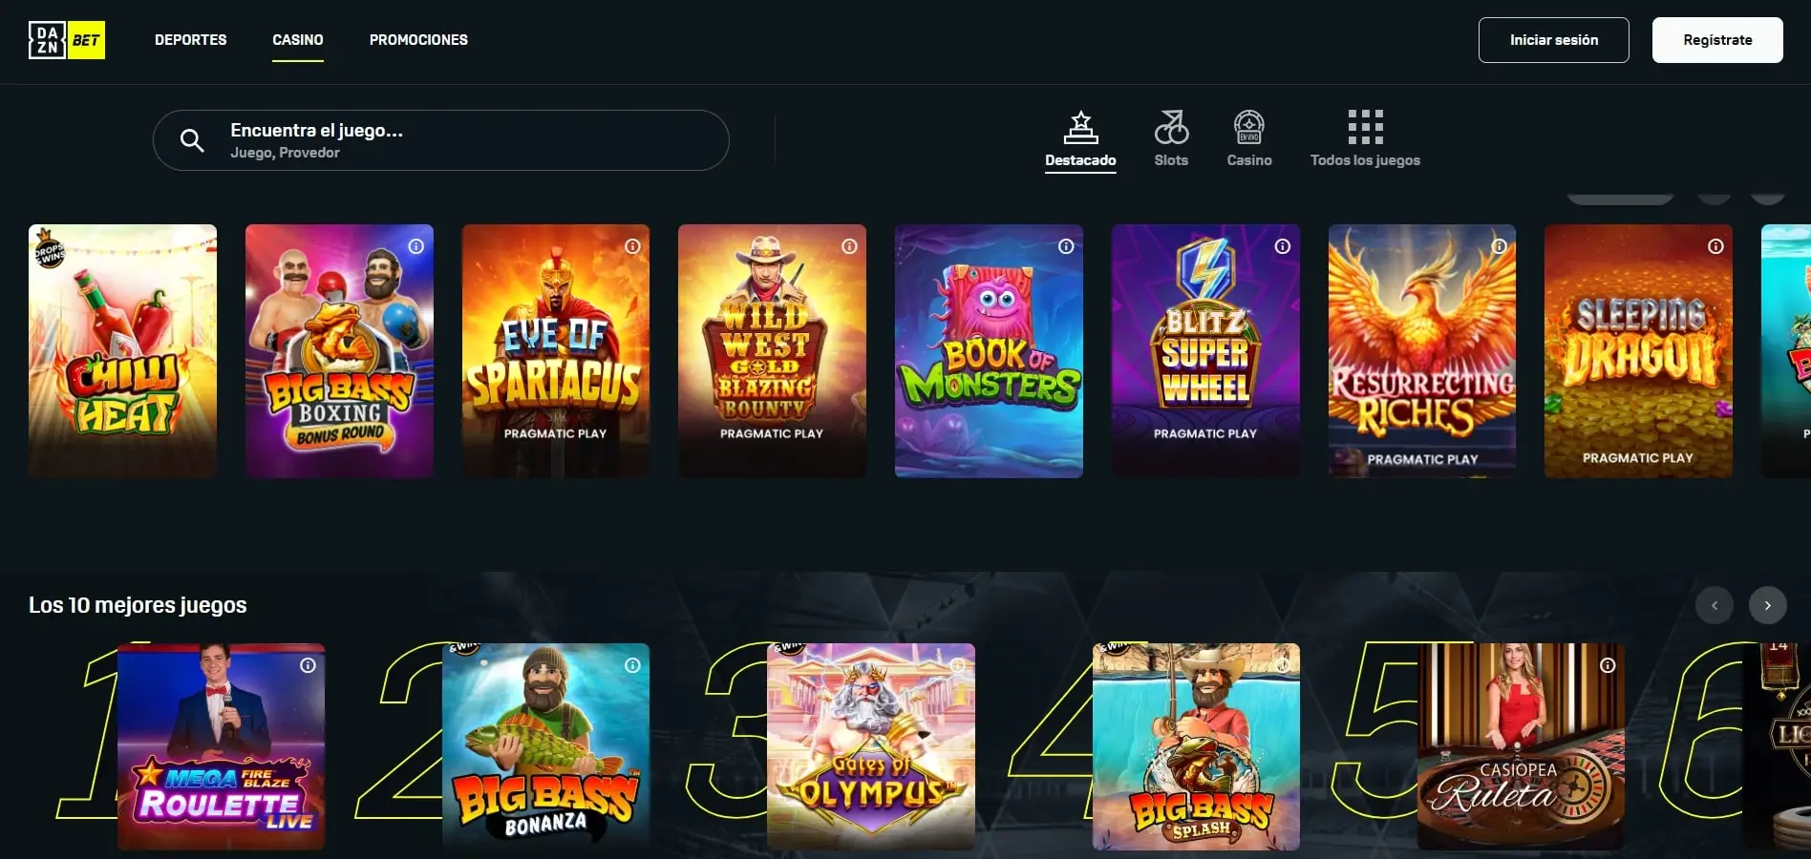Click the Iniciar sesión button
This screenshot has height=859, width=1811.
click(x=1554, y=40)
